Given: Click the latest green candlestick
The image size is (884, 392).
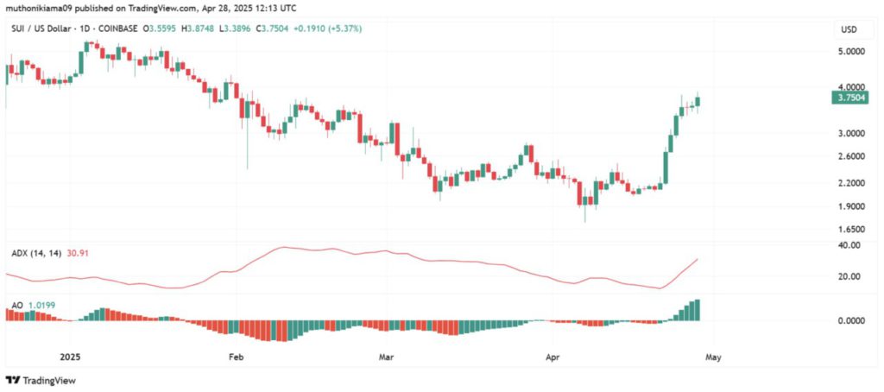Looking at the screenshot, I should (x=698, y=101).
